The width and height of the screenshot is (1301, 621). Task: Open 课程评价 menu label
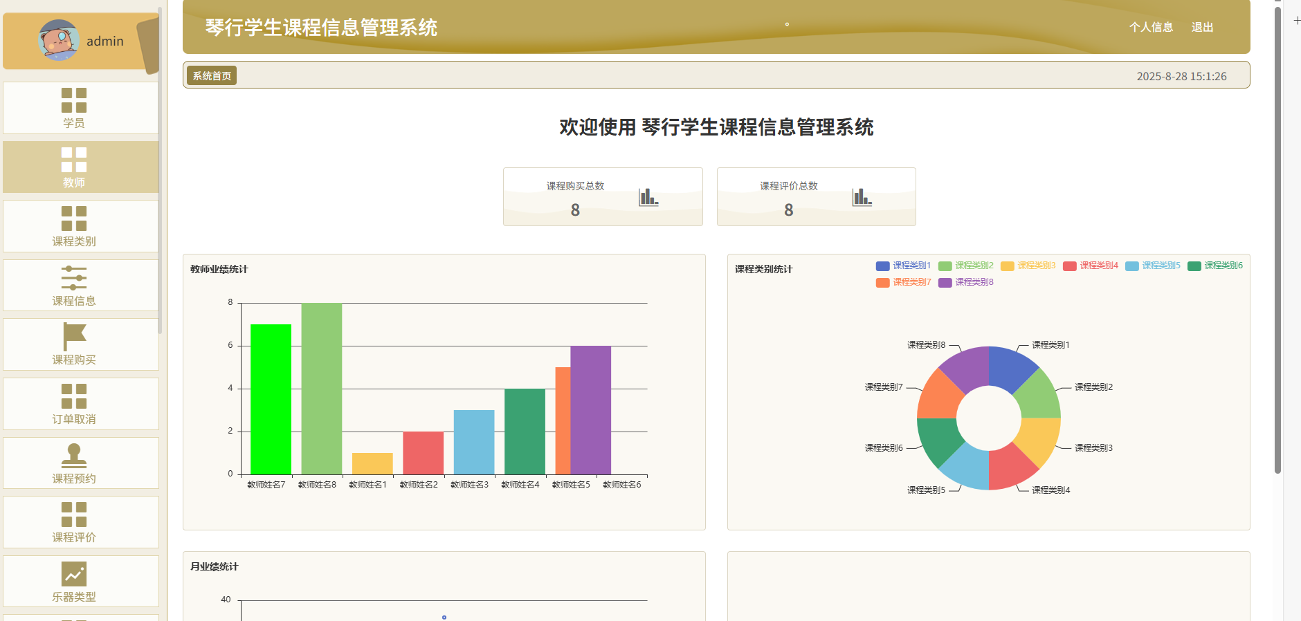pos(74,537)
